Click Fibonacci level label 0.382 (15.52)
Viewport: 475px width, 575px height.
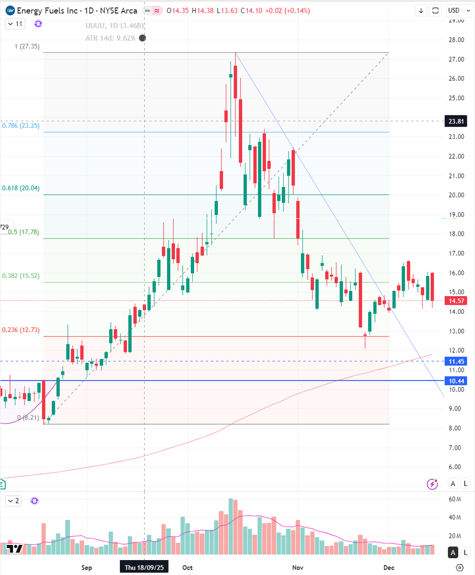[x=21, y=276]
